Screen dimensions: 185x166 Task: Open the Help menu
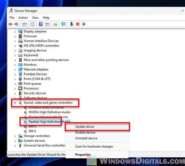(x=46, y=18)
